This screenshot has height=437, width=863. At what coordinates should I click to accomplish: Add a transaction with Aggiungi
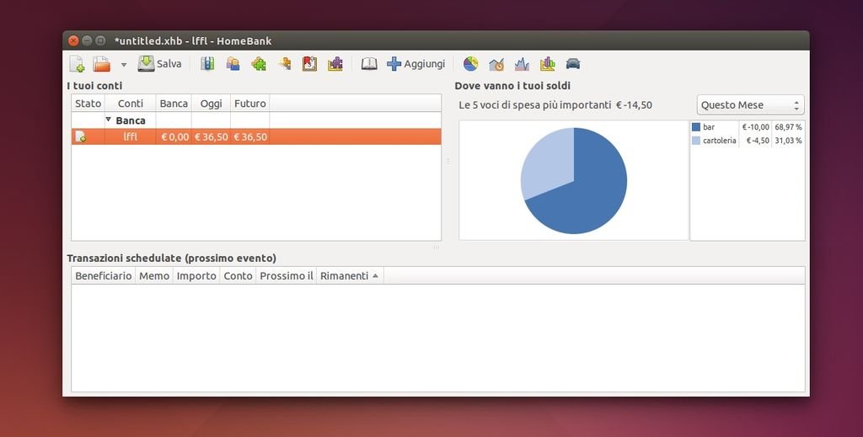coord(416,64)
